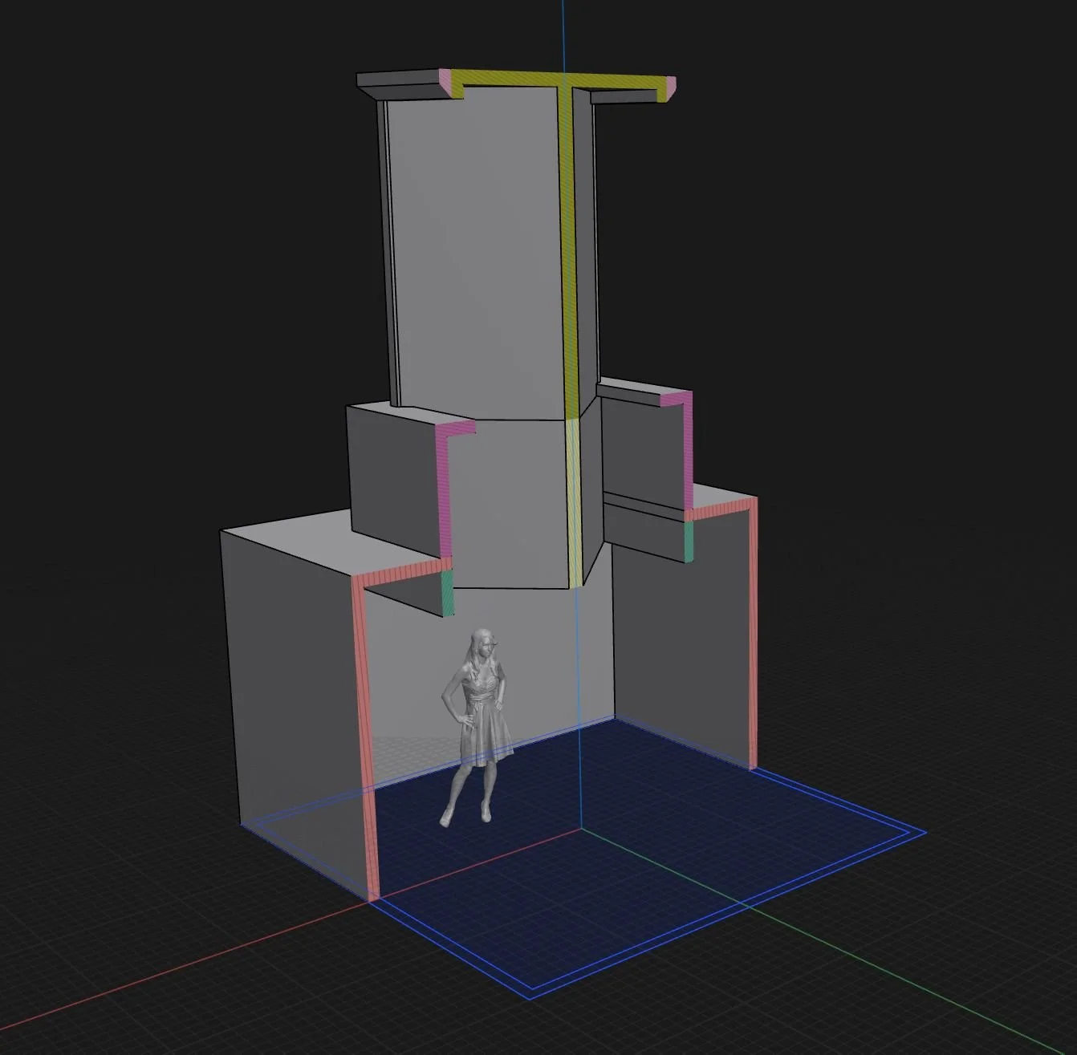
Task: Select the middle-left box's front face
Action: (x=396, y=481)
